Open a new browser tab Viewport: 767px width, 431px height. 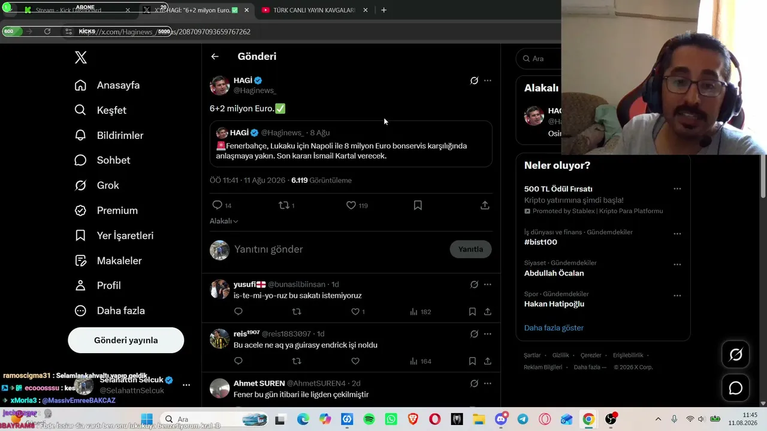coord(383,10)
